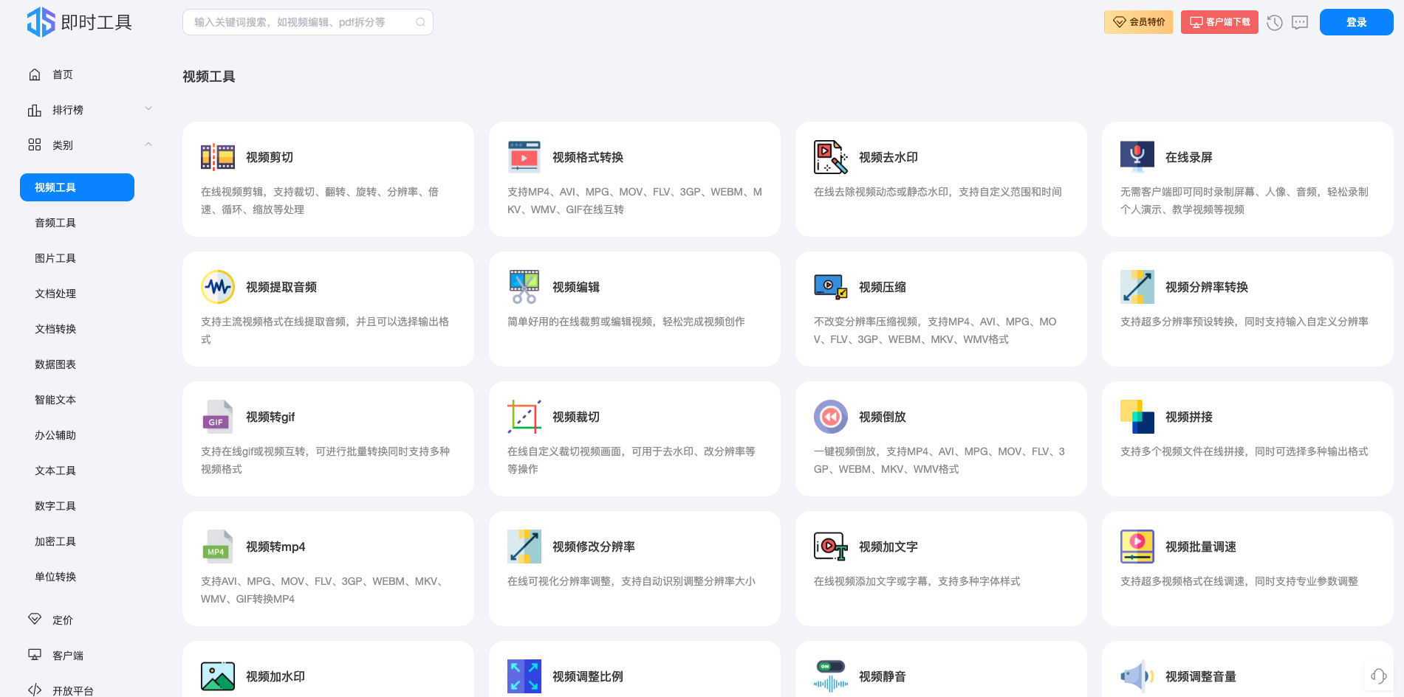The width and height of the screenshot is (1404, 697).
Task: Expand the 排行榜 dropdown chevron
Action: tap(148, 109)
